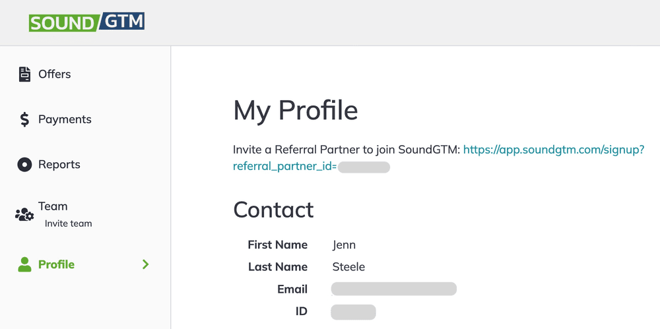Select the Team menu label
Image resolution: width=660 pixels, height=329 pixels.
53,206
